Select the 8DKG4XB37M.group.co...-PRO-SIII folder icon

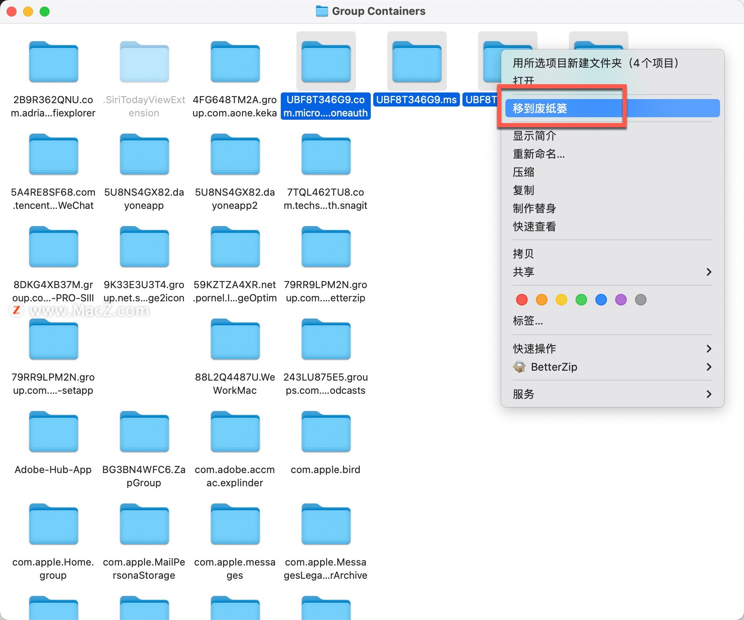[x=54, y=246]
